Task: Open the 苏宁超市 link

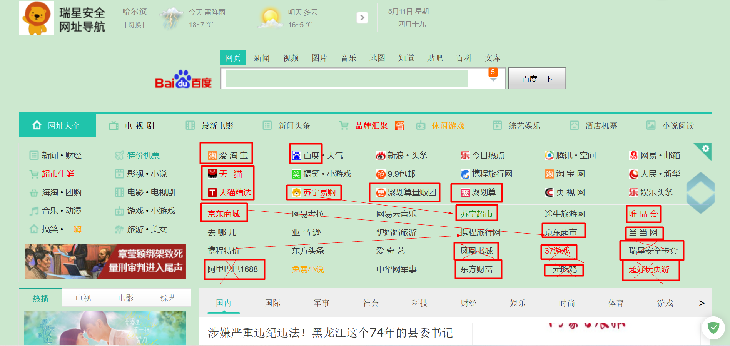Action: pyautogui.click(x=476, y=214)
